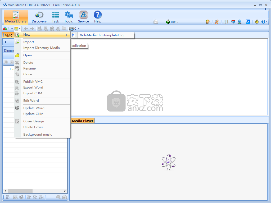Image resolution: width=271 pixels, height=203 pixels.
Task: Click the mail envelope icon
Action: pyautogui.click(x=156, y=22)
